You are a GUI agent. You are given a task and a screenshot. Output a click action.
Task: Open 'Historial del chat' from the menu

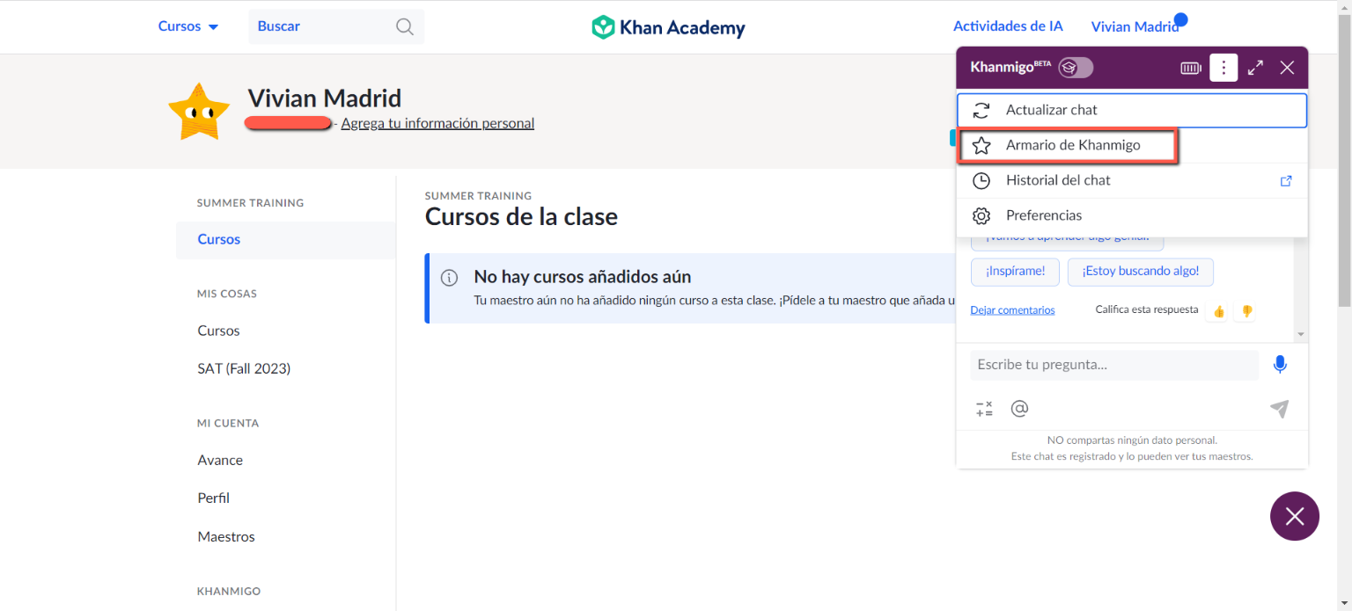click(1132, 180)
